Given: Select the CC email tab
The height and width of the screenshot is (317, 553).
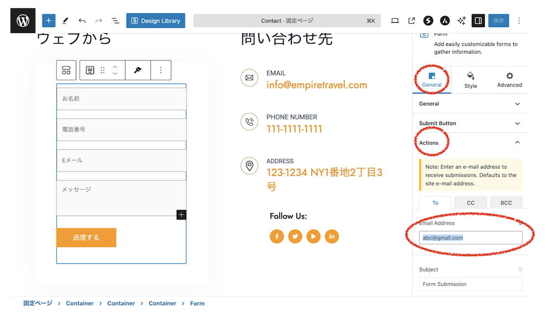Looking at the screenshot, I should point(471,202).
